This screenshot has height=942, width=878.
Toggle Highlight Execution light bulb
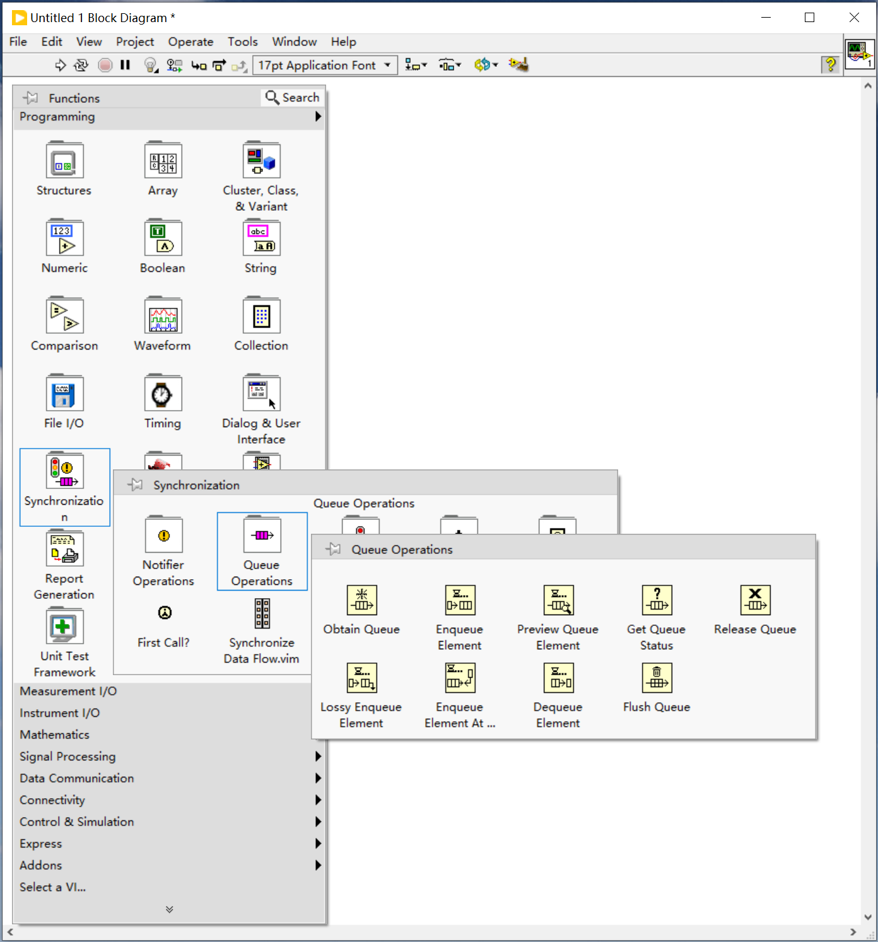[150, 65]
